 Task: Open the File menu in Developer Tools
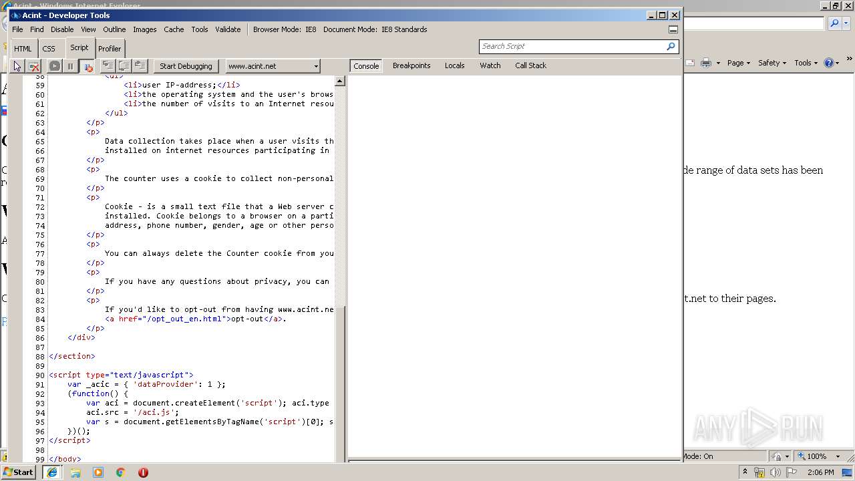pos(17,29)
